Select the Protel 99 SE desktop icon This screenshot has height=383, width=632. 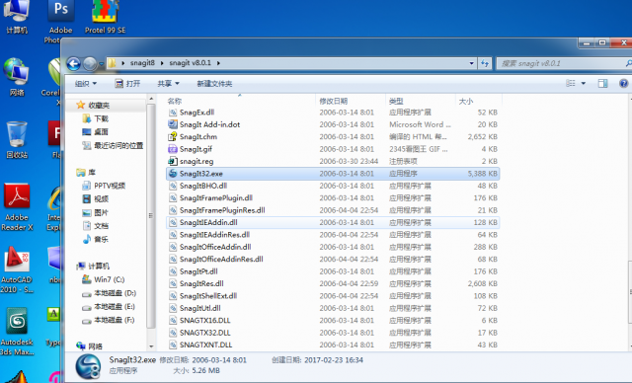tap(106, 17)
